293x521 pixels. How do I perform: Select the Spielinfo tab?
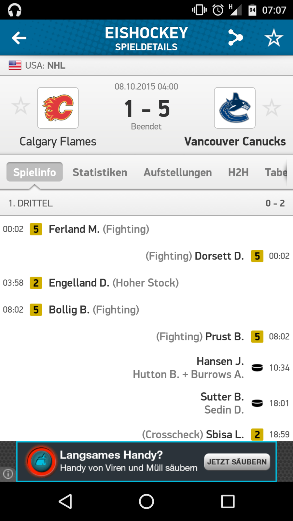pos(35,172)
